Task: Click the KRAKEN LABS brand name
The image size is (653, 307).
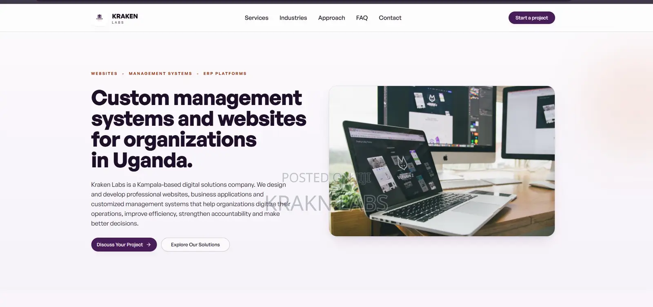Action: click(125, 18)
